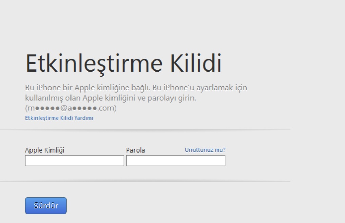Click the Apple Kimliği input field
Image resolution: width=345 pixels, height=223 pixels.
pyautogui.click(x=75, y=161)
